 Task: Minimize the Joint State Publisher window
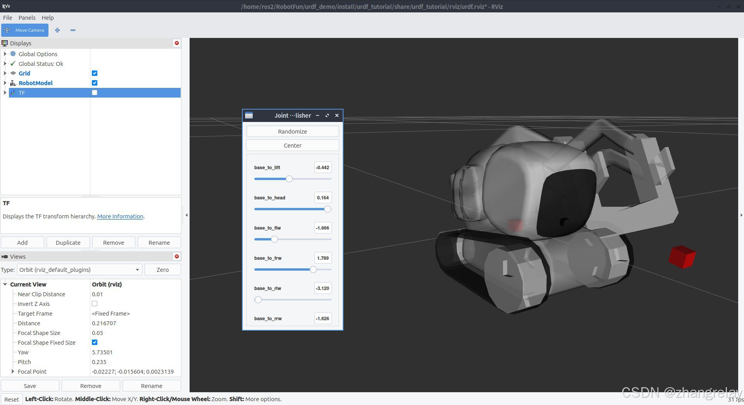coord(318,115)
